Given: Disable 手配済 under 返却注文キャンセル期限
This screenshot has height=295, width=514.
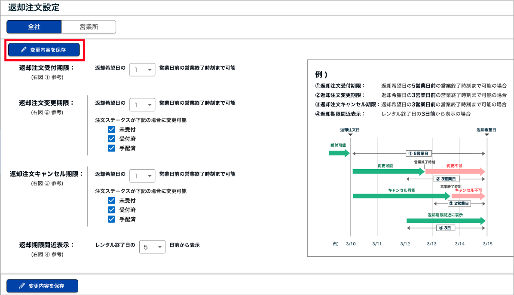Looking at the screenshot, I should coord(112,219).
